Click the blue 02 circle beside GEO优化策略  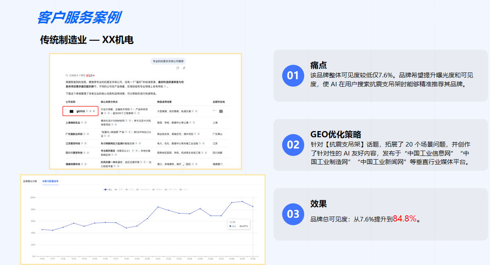[x=293, y=145]
